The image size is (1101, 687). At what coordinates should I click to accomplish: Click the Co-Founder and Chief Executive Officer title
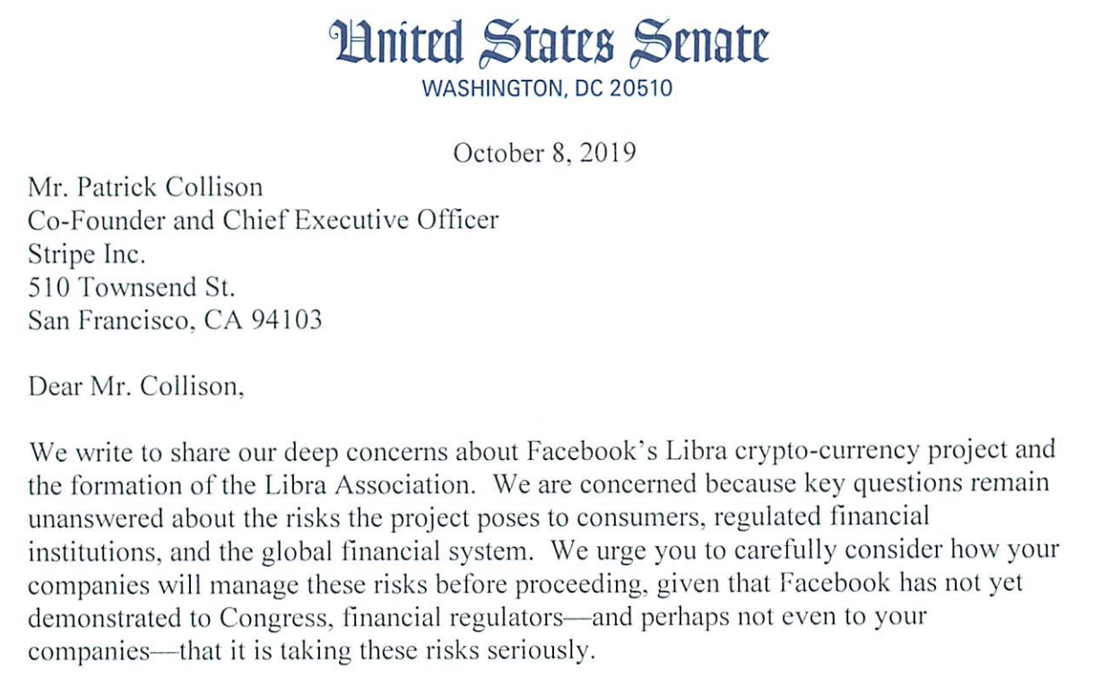pos(264,221)
